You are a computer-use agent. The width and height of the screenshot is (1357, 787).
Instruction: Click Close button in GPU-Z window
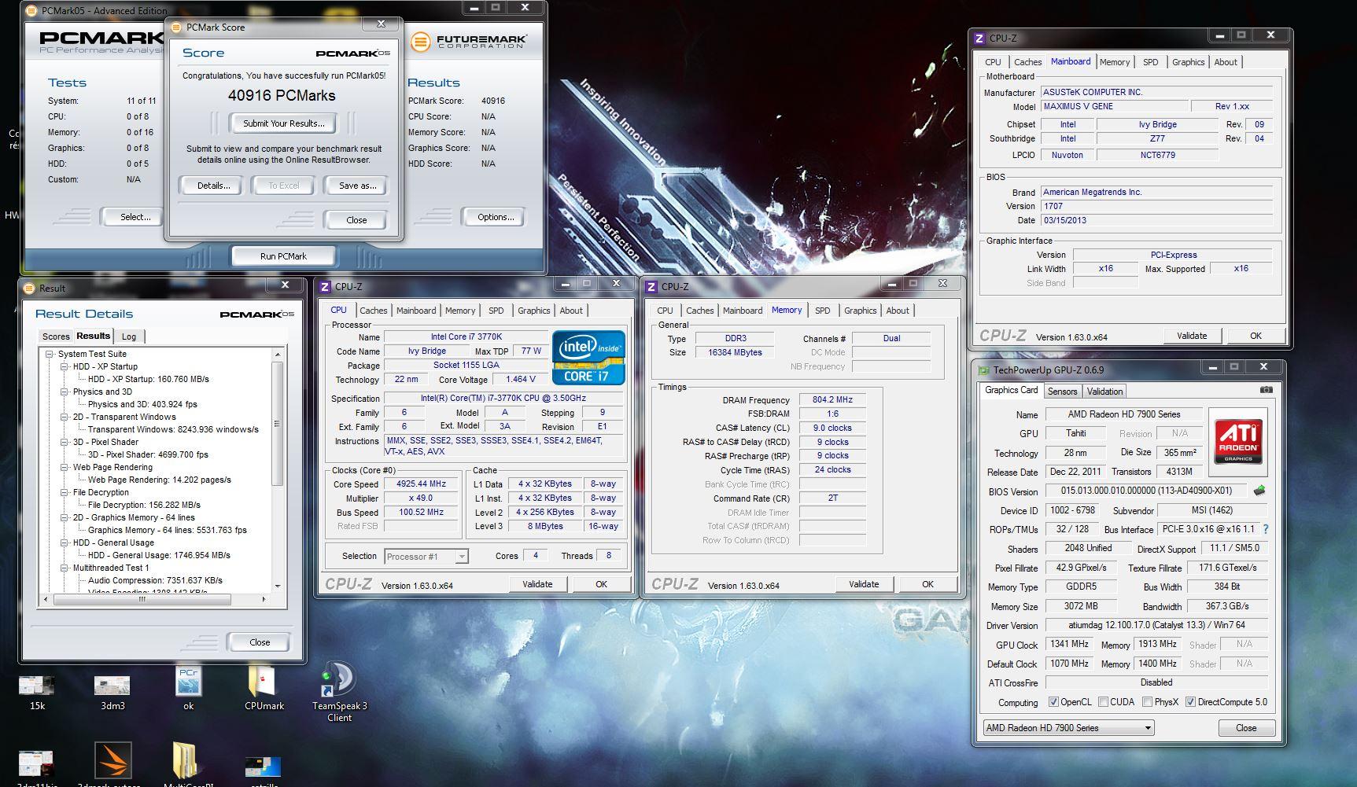[1246, 728]
